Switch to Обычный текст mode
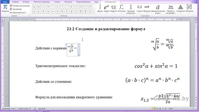199x112 pixels. coord(18,12)
